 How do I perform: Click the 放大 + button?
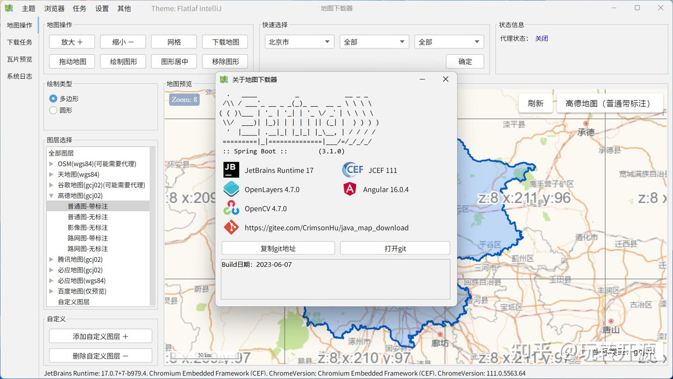pyautogui.click(x=72, y=42)
